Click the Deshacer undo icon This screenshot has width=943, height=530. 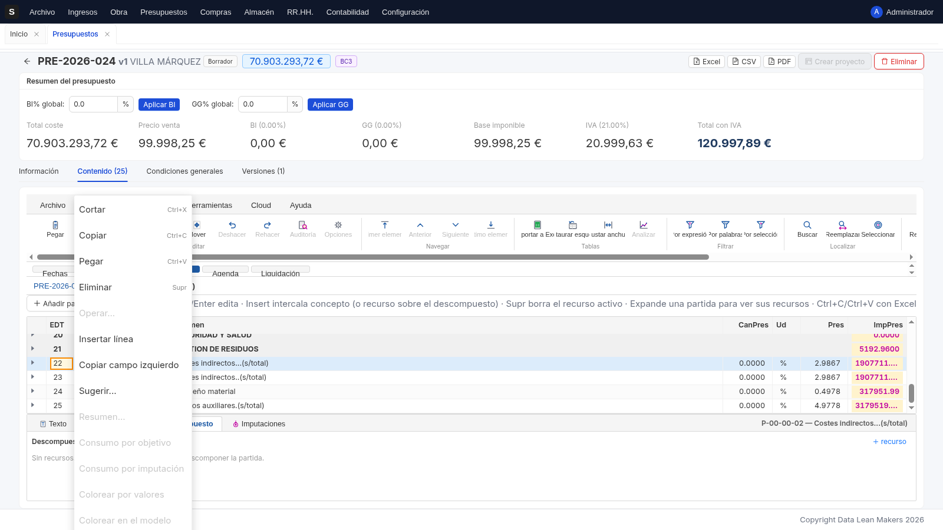pos(232,225)
